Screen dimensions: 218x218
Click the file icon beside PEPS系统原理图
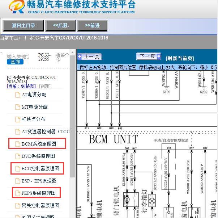pos(17,193)
